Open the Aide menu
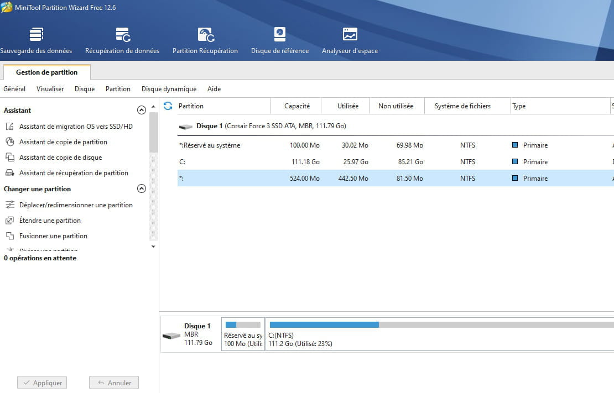 pos(214,89)
